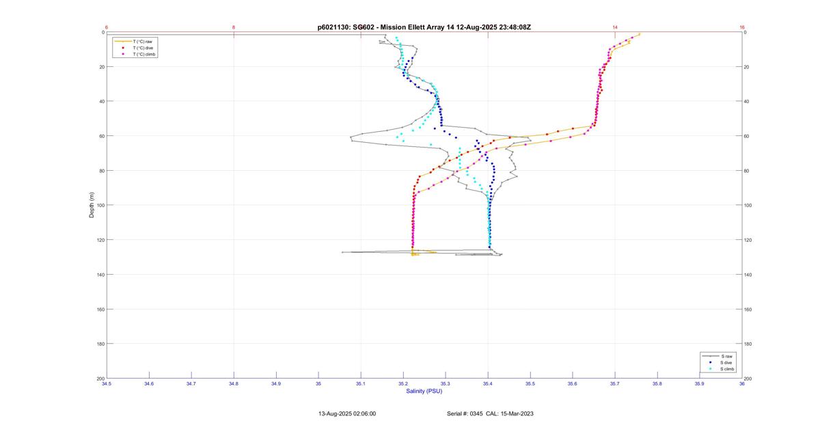Viewport: 820px width, 425px height.
Task: Click the 35.2 salinity tick label
Action: pos(403,384)
